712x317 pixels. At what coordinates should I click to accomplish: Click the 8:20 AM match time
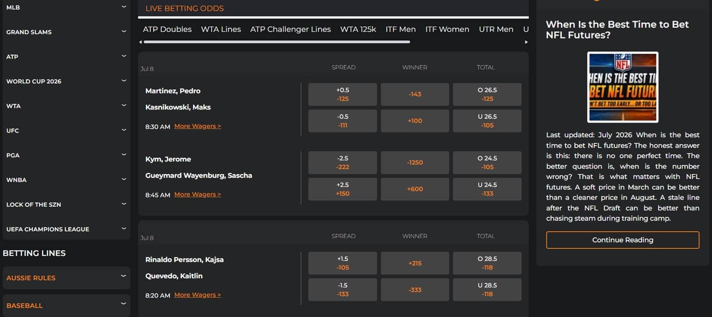pyautogui.click(x=157, y=296)
